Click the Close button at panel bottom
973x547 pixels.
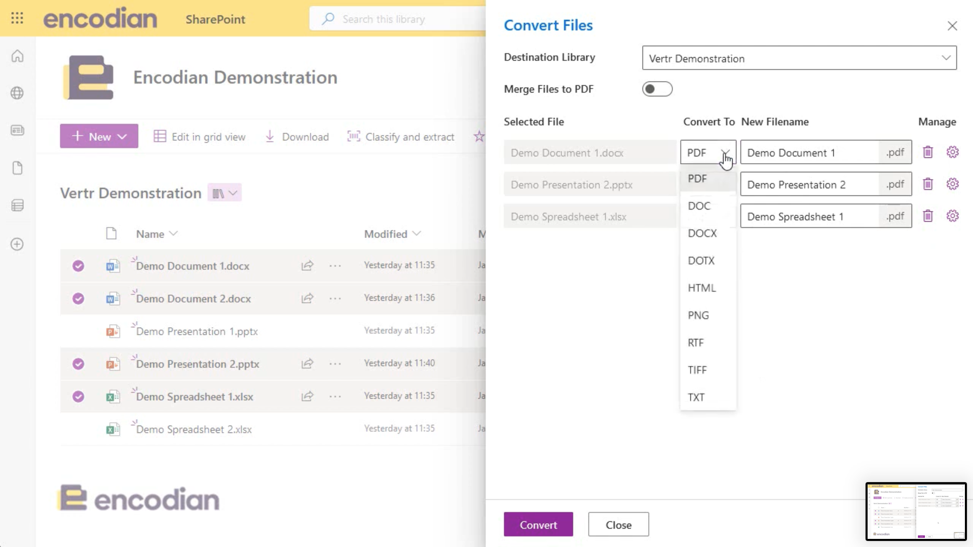point(618,524)
